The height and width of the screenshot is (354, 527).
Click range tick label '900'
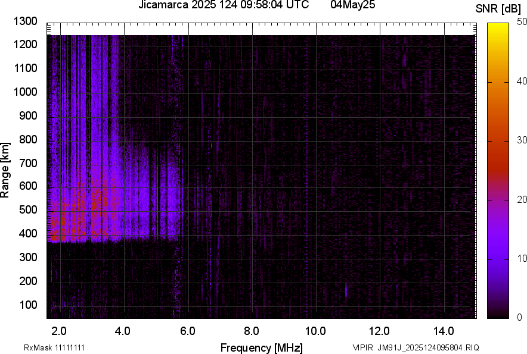[28, 115]
